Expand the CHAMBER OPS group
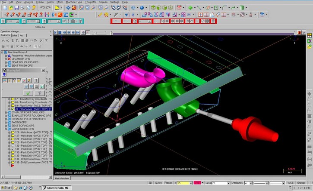Image resolution: width=313 pixels, height=191 pixels. (x=6, y=59)
